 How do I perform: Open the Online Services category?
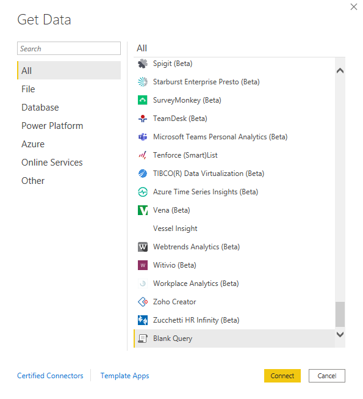pos(52,163)
